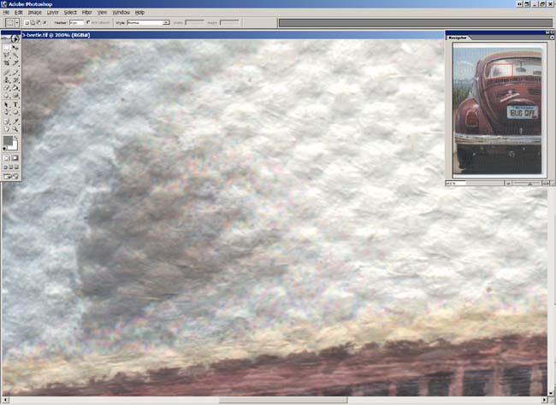Viewport: 556px width, 405px height.
Task: Open the Filter menu
Action: coord(86,13)
